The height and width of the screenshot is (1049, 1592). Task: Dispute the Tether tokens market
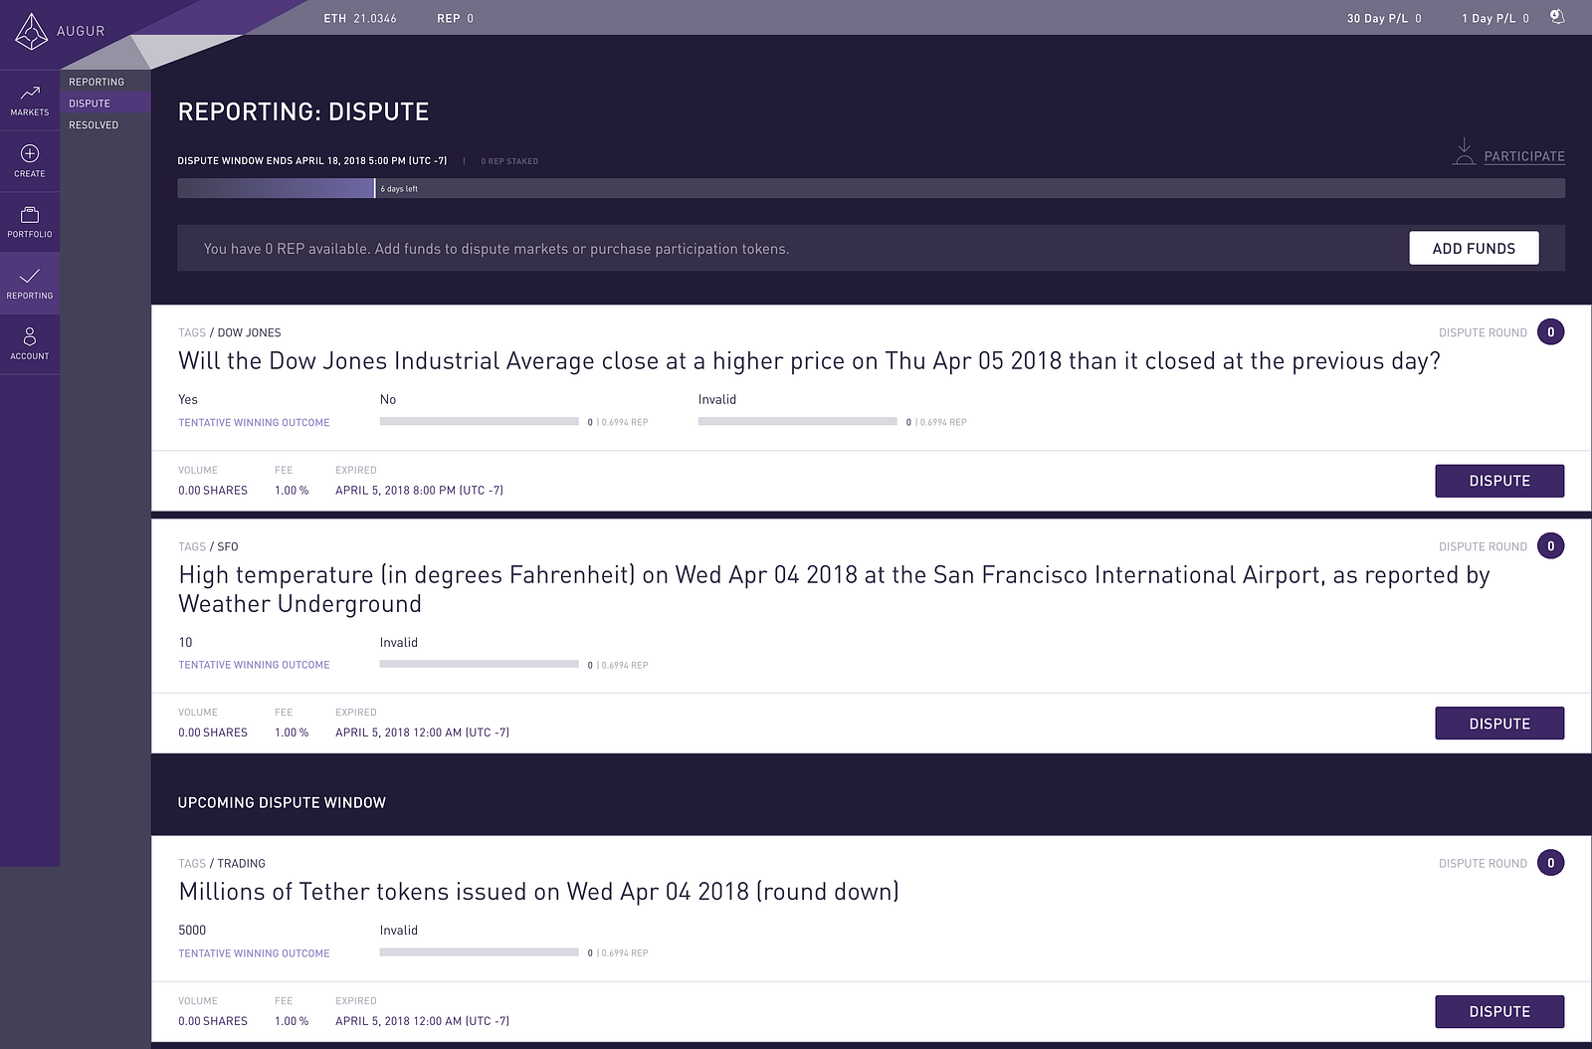point(1499,1011)
